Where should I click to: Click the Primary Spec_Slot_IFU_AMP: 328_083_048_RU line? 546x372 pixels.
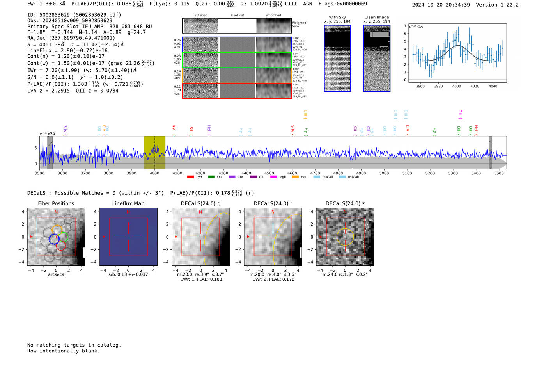90,27
